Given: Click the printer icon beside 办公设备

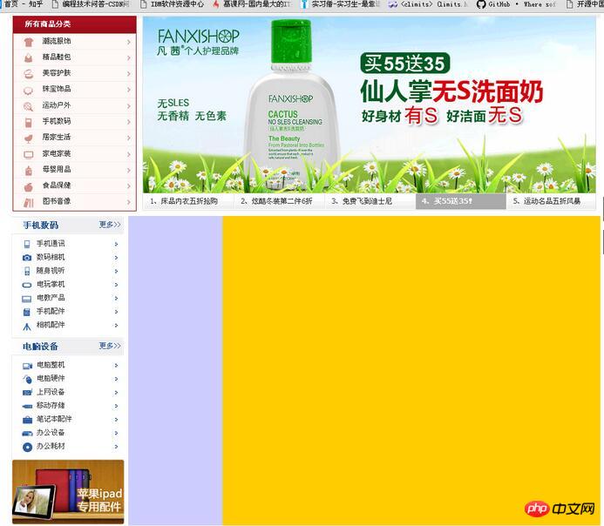Looking at the screenshot, I should point(27,434).
